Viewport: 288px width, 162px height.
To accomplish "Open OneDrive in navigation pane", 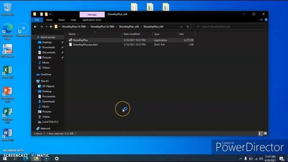I will pyautogui.click(x=46, y=74).
